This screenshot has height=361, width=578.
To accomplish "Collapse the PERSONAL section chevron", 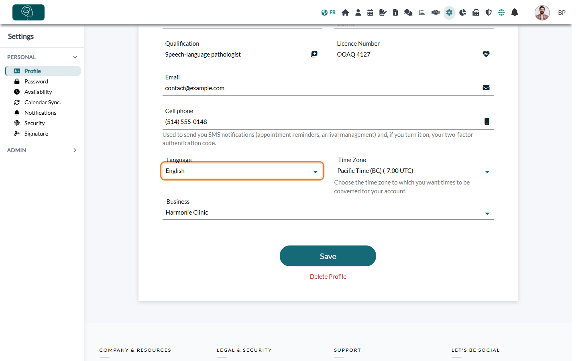I will click(75, 57).
